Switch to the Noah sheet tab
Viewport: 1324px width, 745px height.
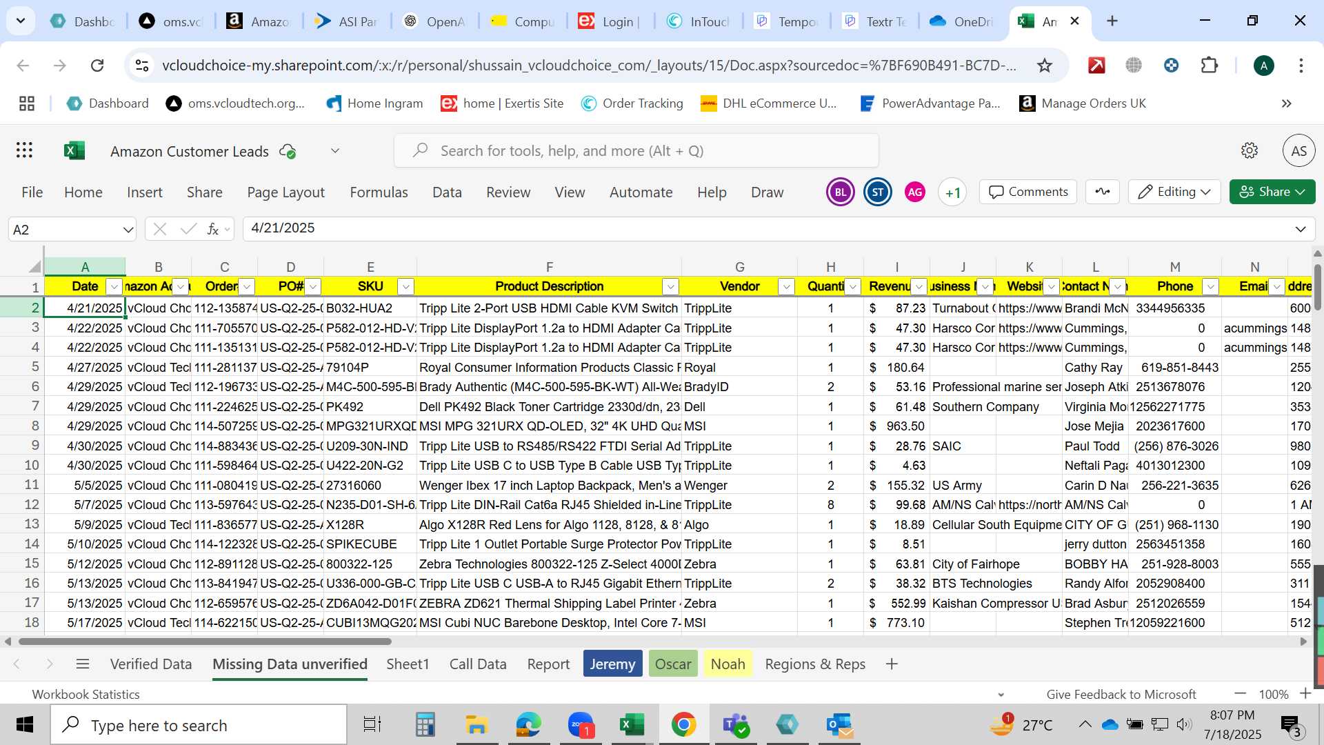pos(728,664)
